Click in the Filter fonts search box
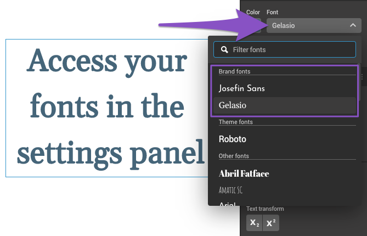Screen dimensions: 367x236 (285, 49)
